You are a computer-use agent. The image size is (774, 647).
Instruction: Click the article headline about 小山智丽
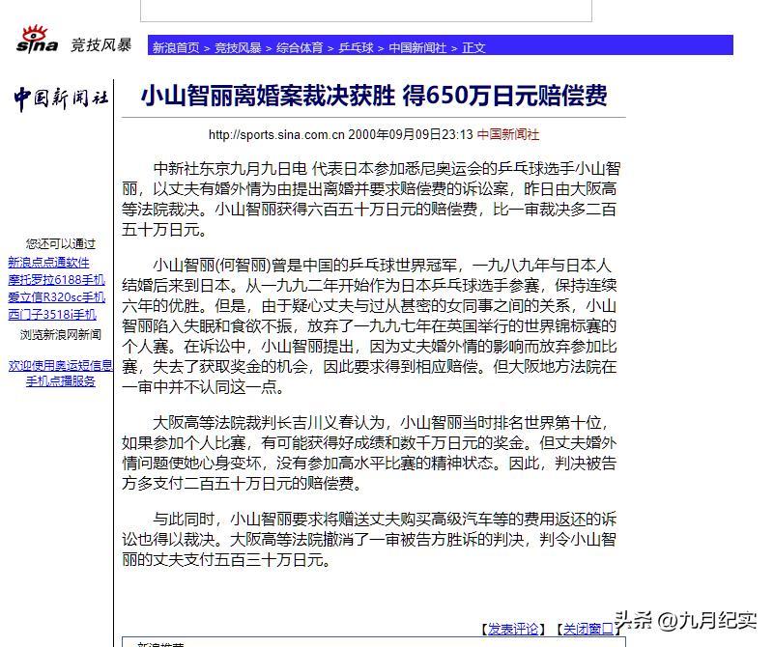click(374, 96)
